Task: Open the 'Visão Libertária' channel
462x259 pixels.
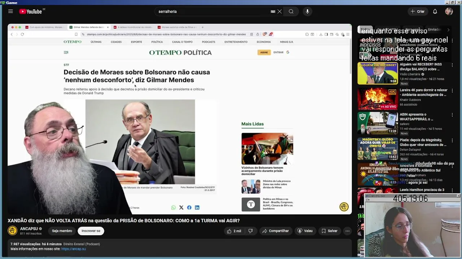Action: click(x=410, y=74)
